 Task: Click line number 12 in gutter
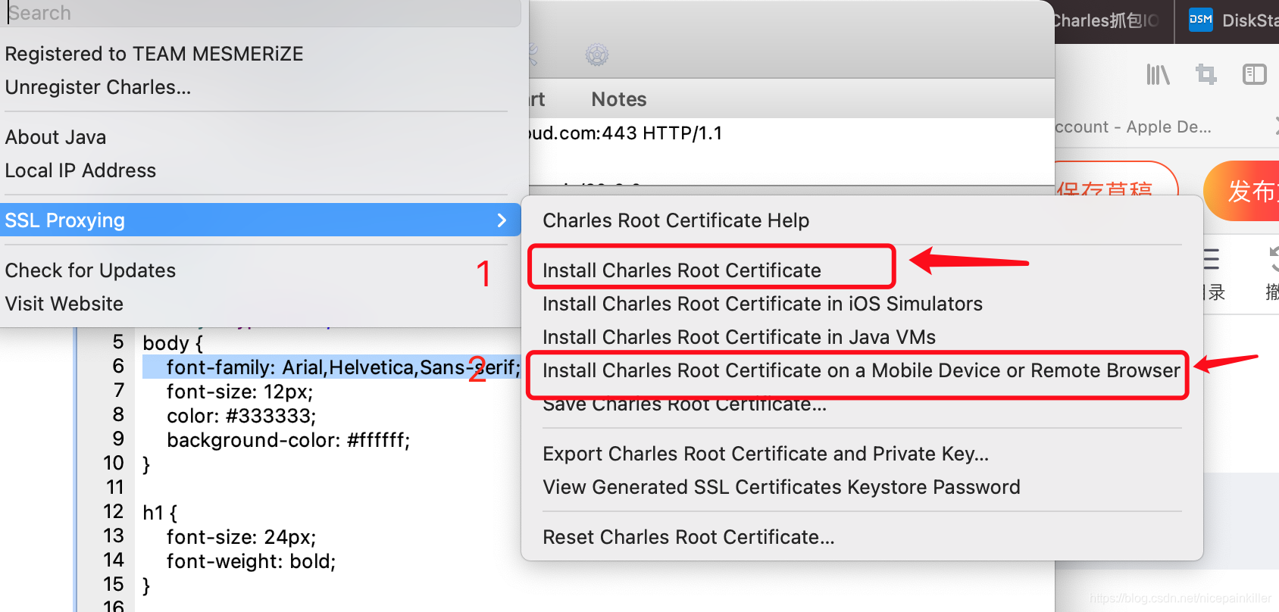[x=113, y=511]
